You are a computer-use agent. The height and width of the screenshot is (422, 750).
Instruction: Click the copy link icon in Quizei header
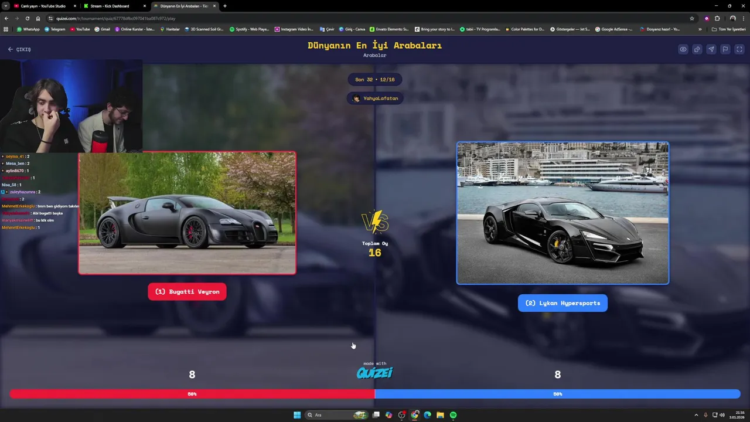point(697,49)
